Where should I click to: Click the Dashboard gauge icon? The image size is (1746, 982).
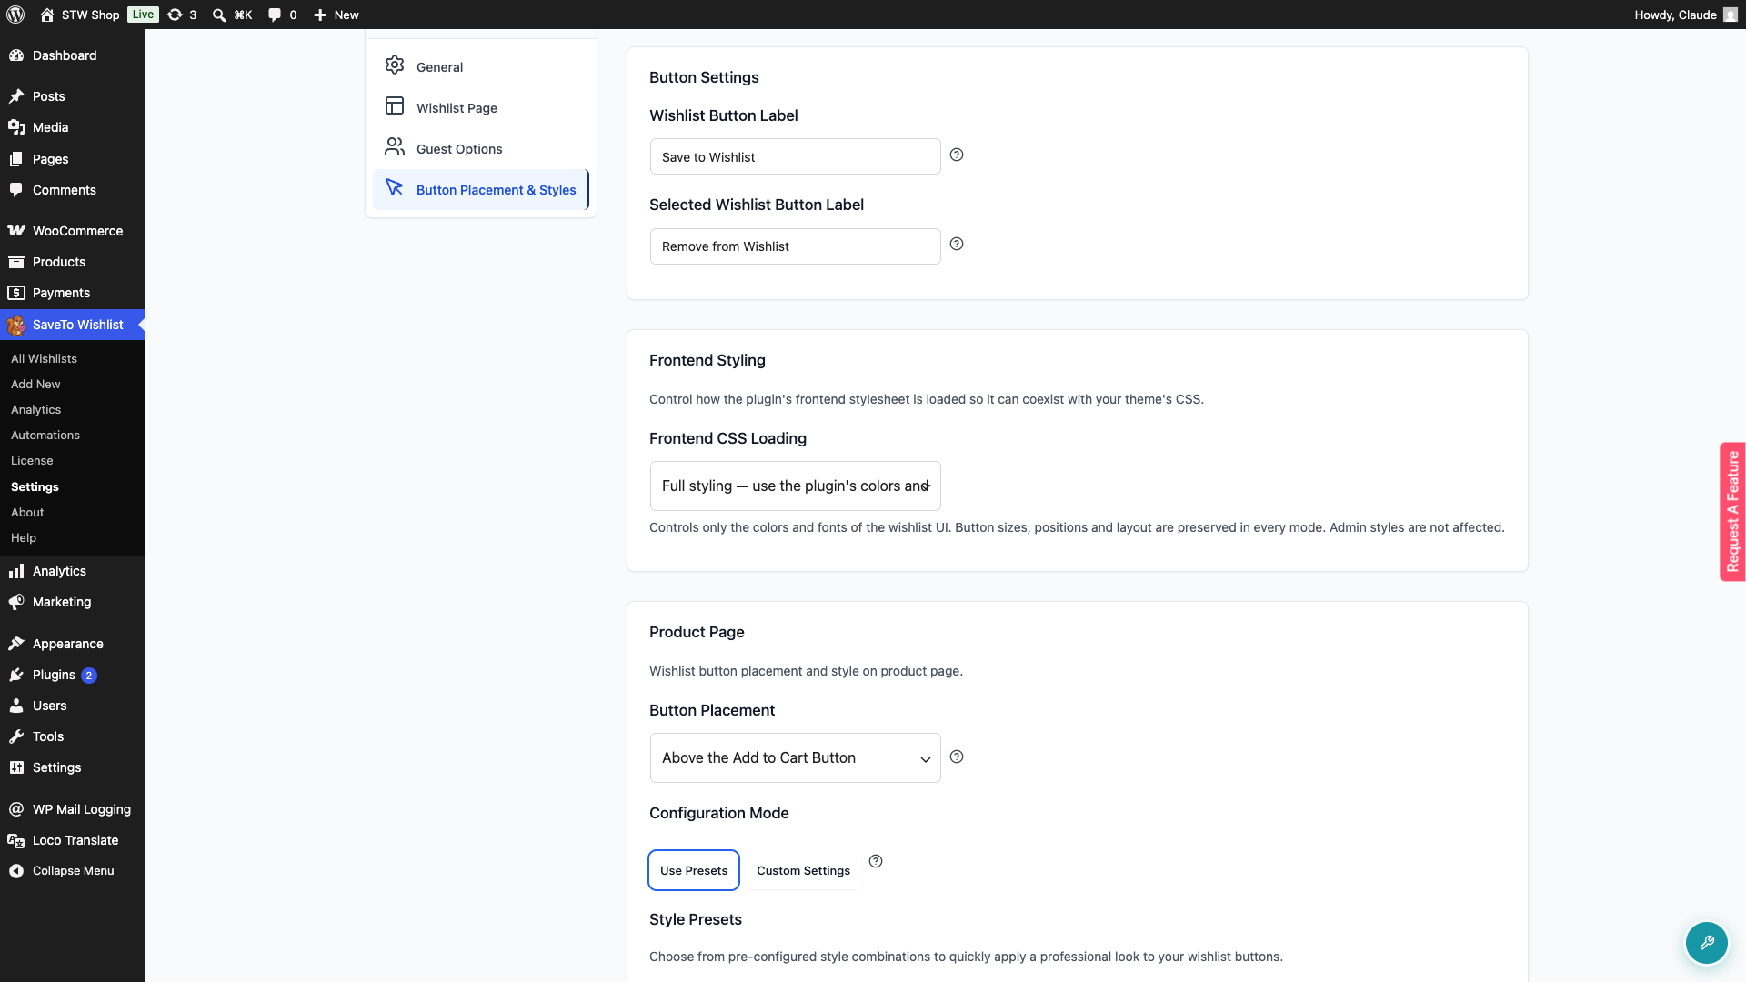[16, 55]
